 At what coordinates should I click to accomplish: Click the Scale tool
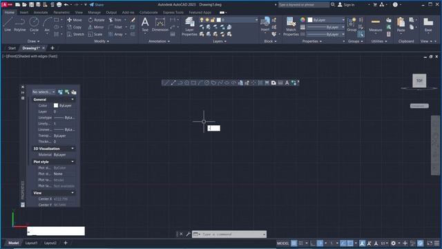tap(95, 34)
